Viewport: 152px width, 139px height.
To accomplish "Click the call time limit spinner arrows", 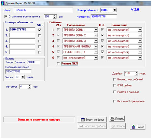I will pyautogui.click(x=55, y=16).
